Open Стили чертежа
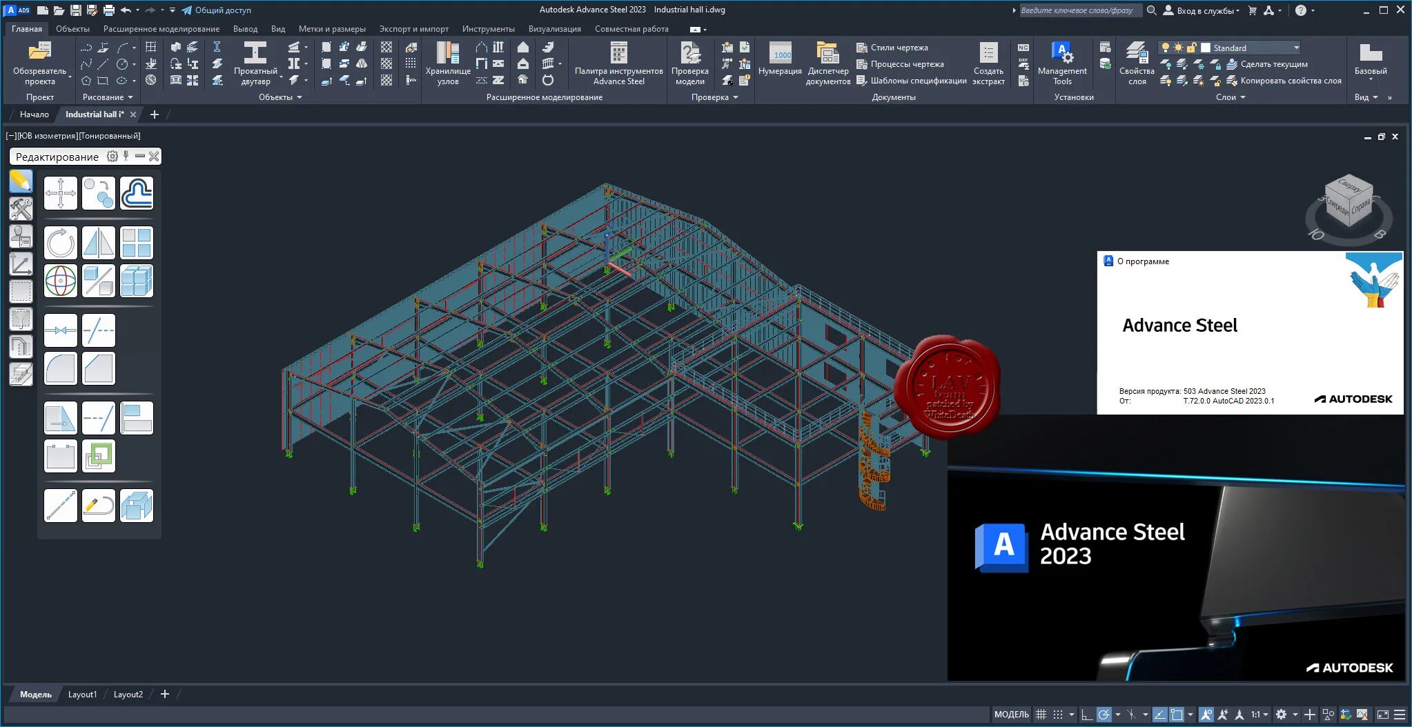Viewport: 1412px width, 727px height. click(892, 48)
